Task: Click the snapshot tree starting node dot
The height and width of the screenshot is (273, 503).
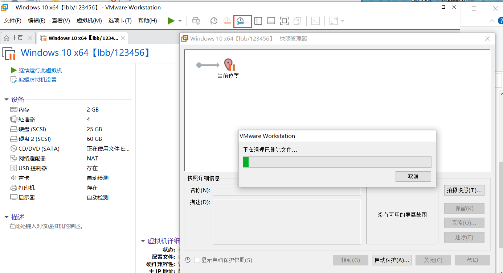Action: [x=199, y=65]
